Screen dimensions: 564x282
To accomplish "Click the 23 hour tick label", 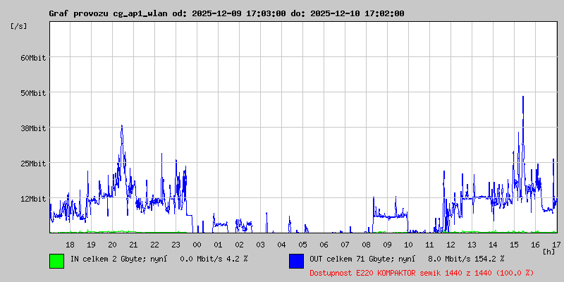I will tap(176, 245).
